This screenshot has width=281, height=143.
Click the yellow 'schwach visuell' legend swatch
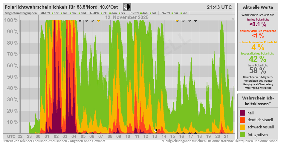click(242, 127)
